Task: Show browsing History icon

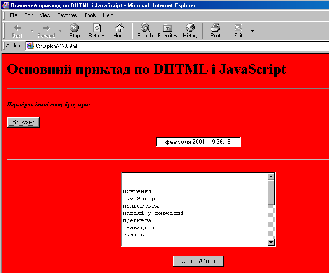Action: point(190,28)
